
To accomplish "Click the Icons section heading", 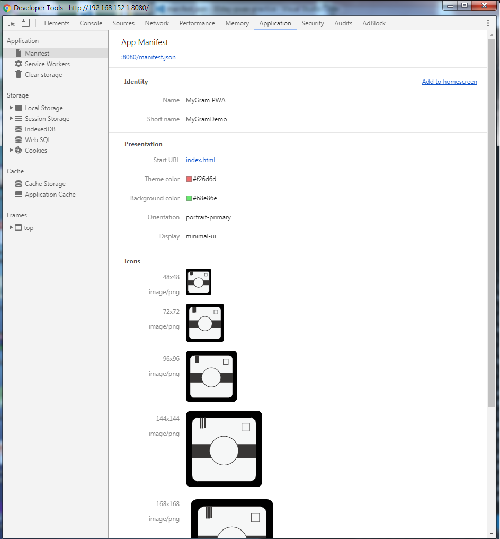I will pyautogui.click(x=132, y=261).
